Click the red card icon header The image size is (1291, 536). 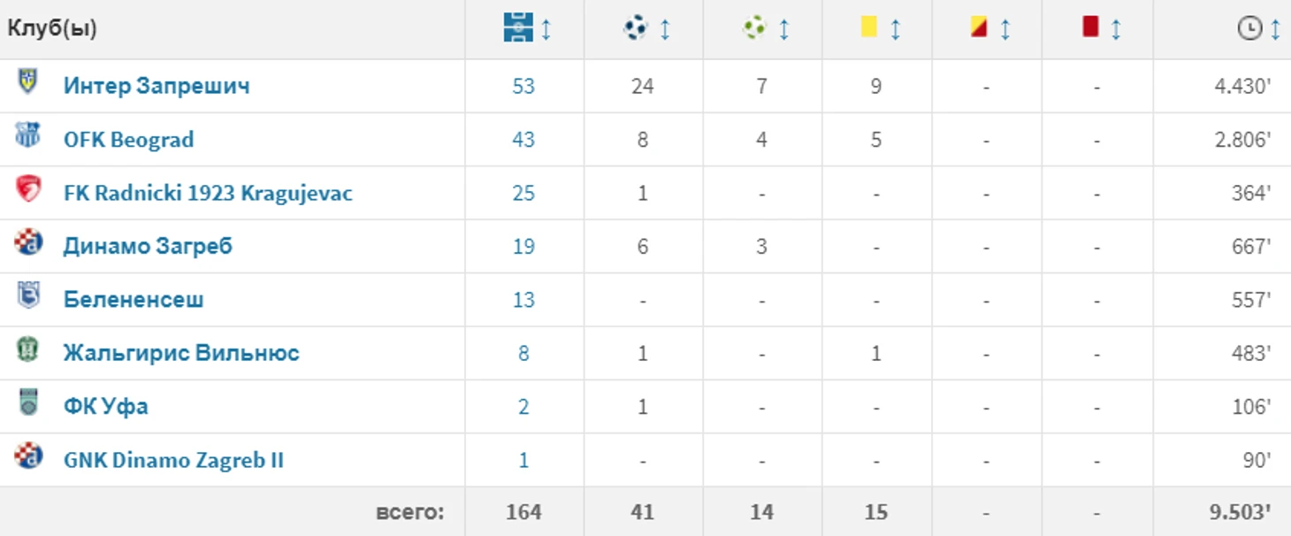click(1090, 27)
